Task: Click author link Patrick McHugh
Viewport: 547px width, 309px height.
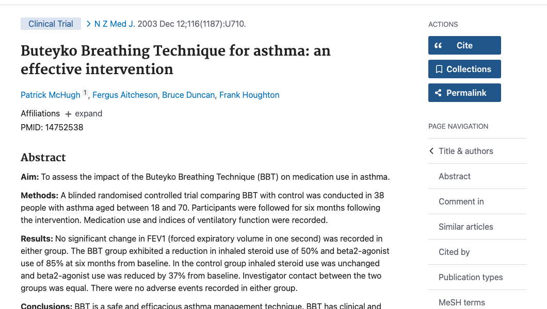Action: (x=51, y=95)
